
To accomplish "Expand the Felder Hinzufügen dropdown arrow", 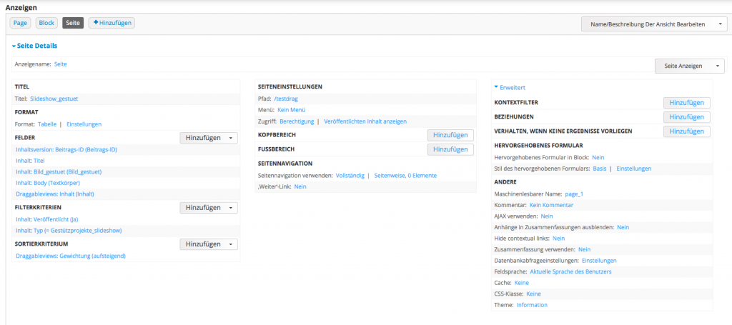I will coord(231,139).
